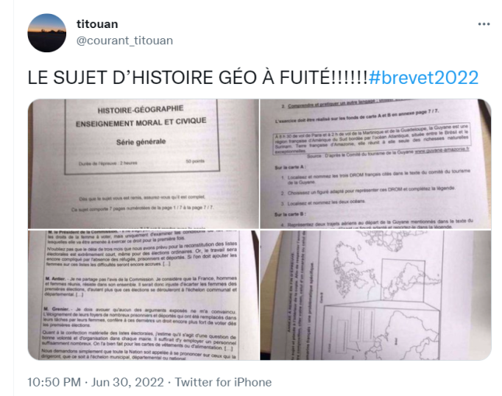
Task: Click the Durée de l'épreuve line on the cover
Action: pos(108,163)
